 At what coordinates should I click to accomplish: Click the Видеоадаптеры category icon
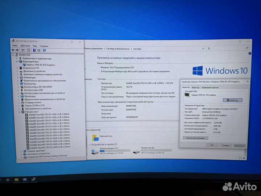click(20, 61)
